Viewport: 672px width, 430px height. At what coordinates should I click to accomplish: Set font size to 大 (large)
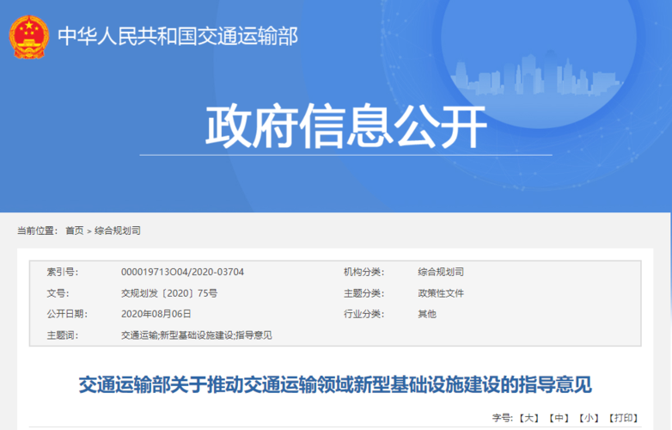click(x=528, y=418)
